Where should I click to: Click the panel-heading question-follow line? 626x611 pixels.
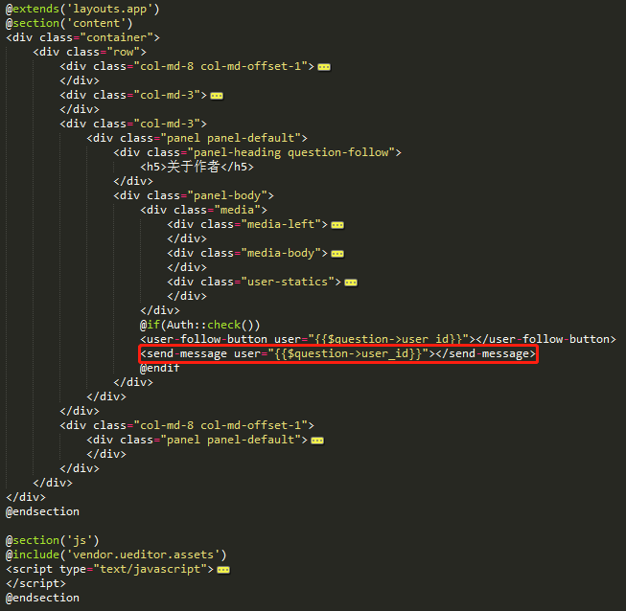(x=257, y=152)
